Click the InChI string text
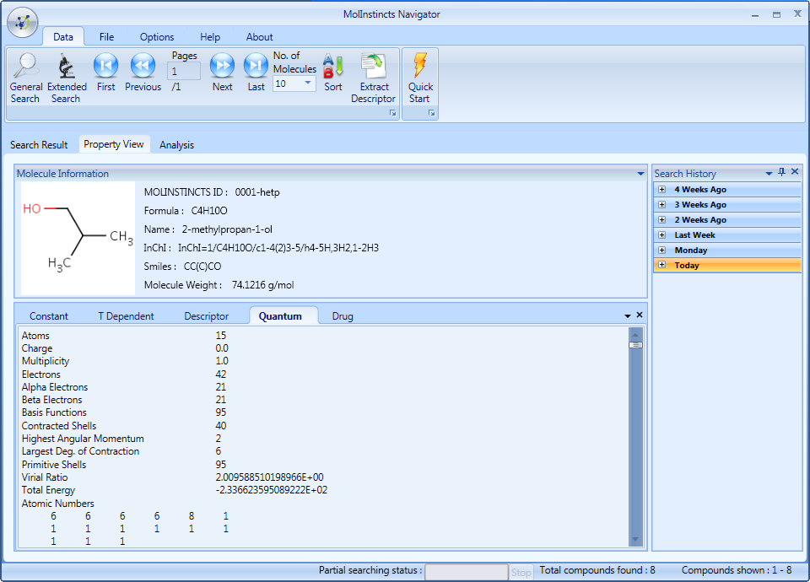Viewport: 810px width, 582px height. (x=278, y=248)
